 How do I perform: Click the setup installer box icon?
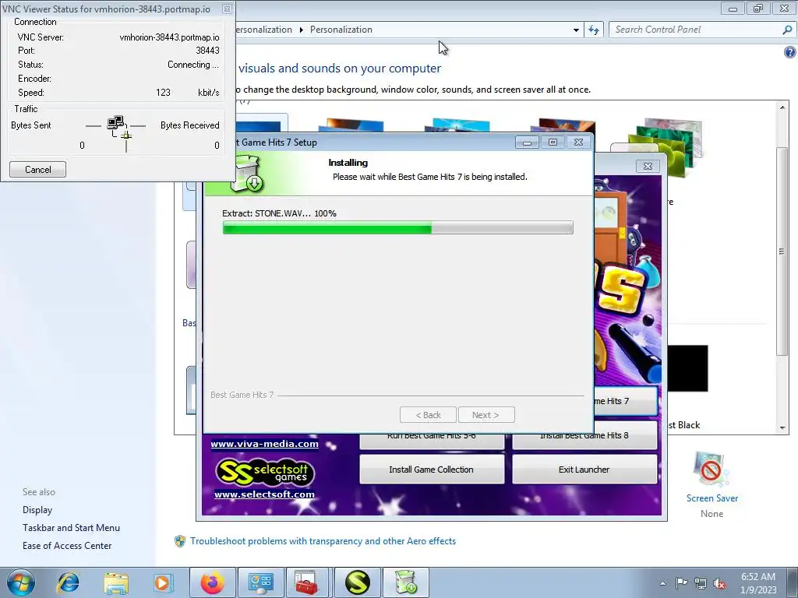(247, 174)
